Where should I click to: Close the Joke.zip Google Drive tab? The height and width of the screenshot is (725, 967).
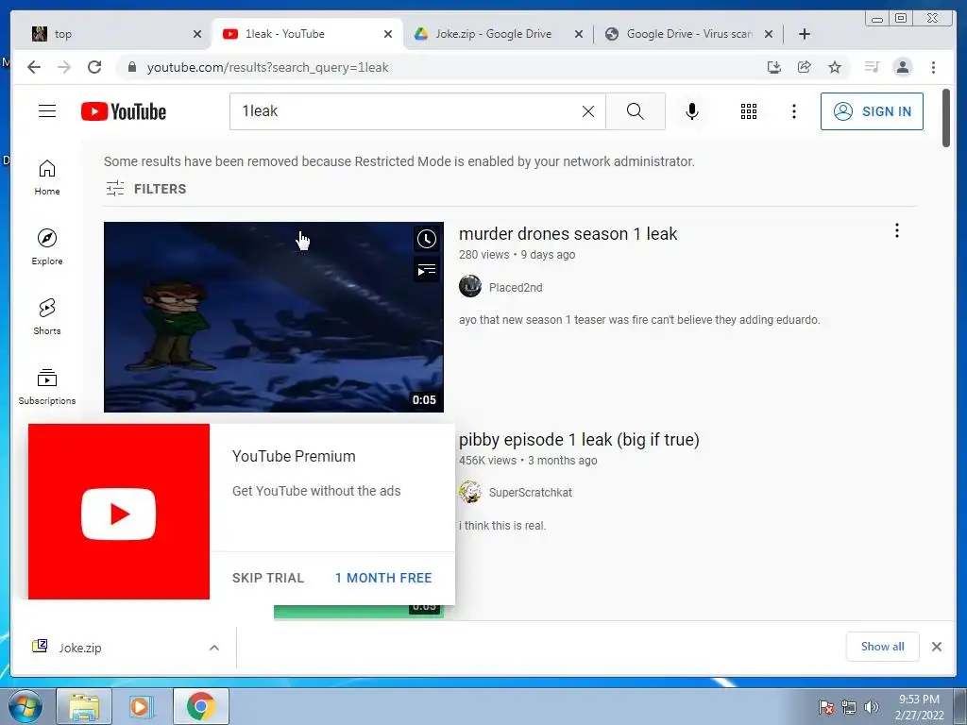[x=579, y=34]
